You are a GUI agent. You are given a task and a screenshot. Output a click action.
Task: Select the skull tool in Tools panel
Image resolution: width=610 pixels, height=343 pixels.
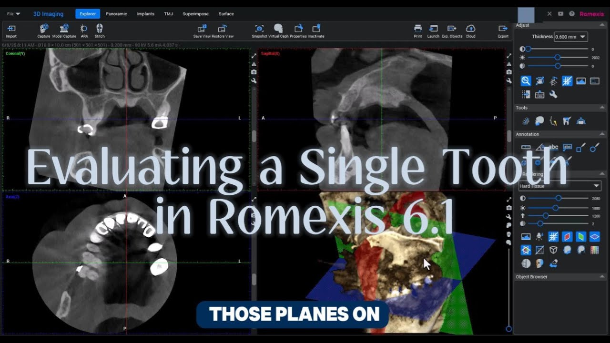click(x=539, y=121)
